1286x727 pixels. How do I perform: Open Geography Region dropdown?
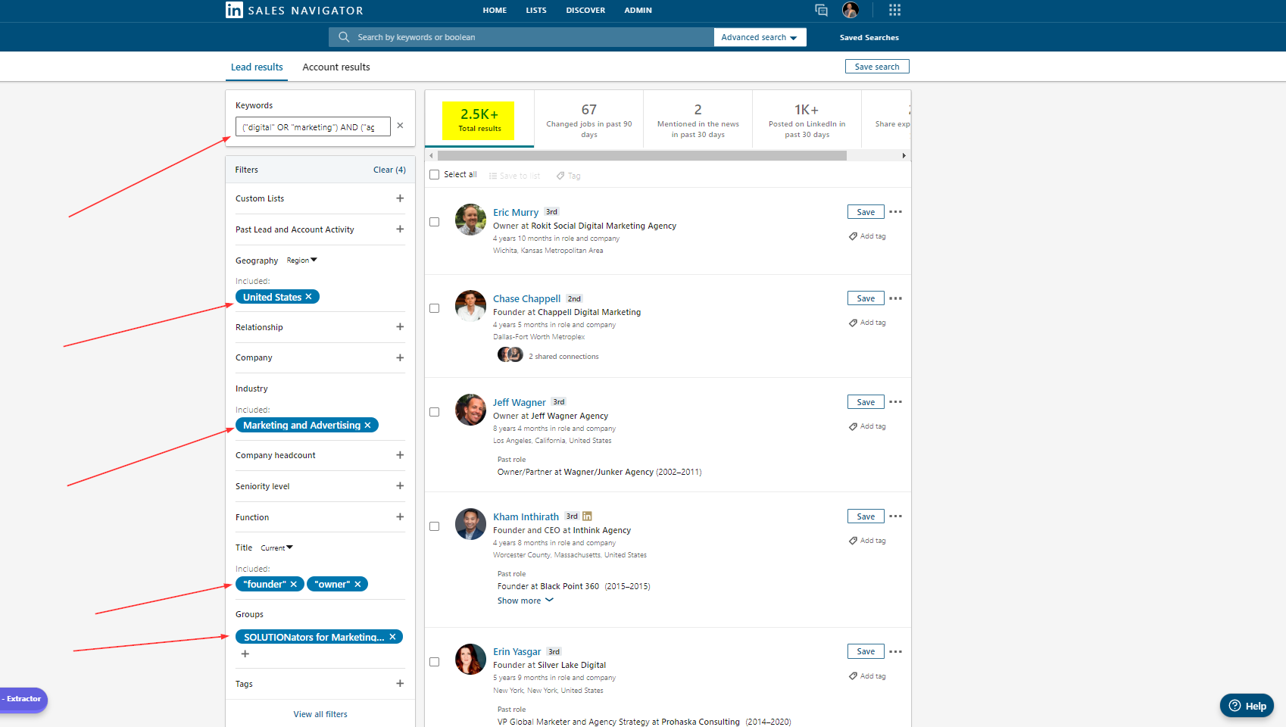[x=302, y=261]
